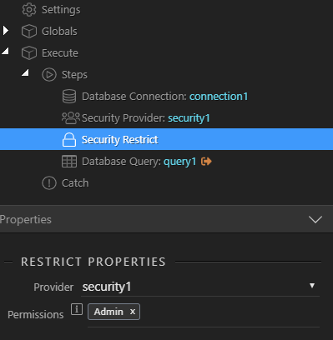Click the Catch exclamation icon

(x=49, y=183)
